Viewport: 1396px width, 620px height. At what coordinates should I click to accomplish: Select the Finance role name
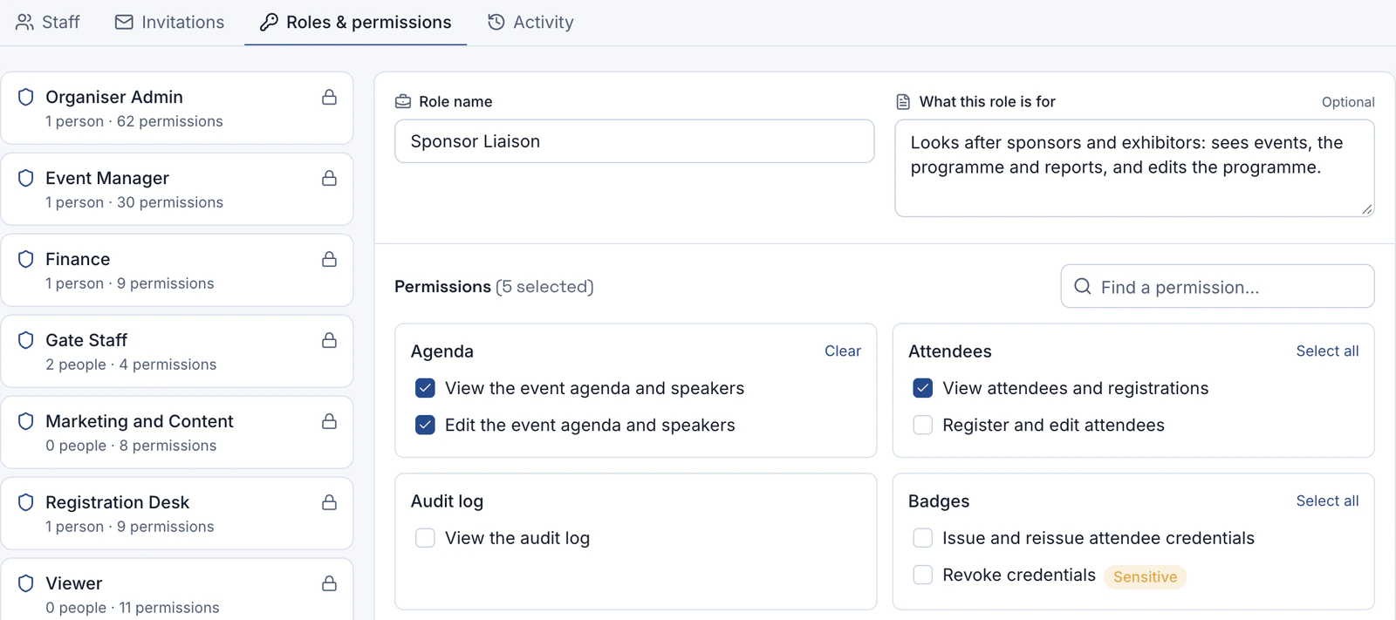[78, 259]
